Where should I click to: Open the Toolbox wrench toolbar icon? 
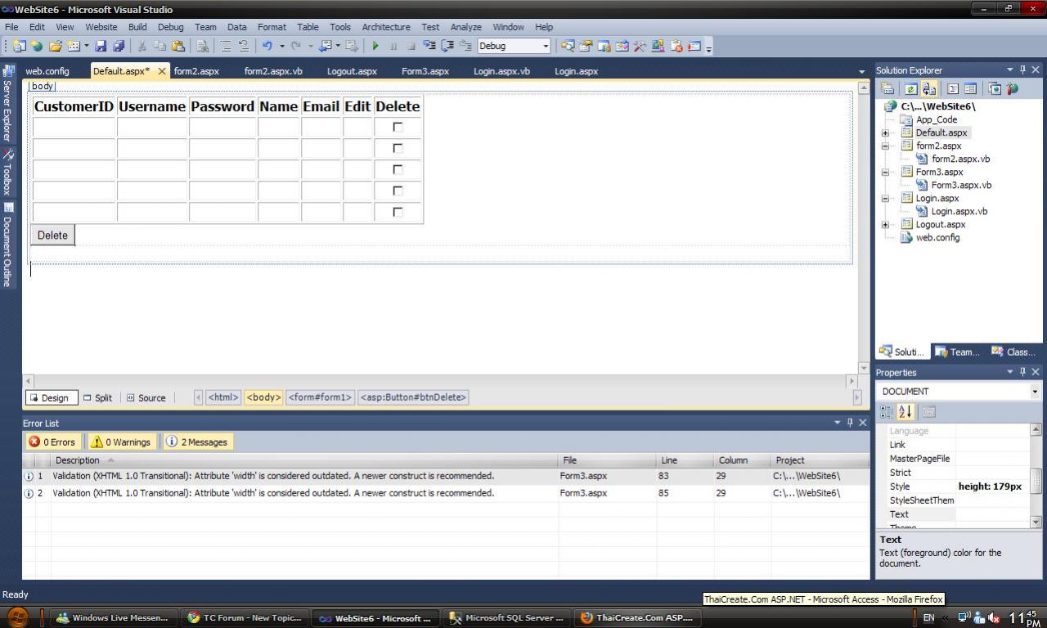point(640,47)
